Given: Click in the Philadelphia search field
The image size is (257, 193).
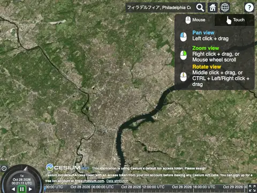Looking at the screenshot, I should [160, 8].
